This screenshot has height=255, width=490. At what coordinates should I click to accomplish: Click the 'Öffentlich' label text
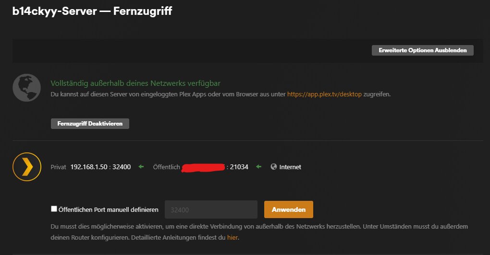coord(167,167)
